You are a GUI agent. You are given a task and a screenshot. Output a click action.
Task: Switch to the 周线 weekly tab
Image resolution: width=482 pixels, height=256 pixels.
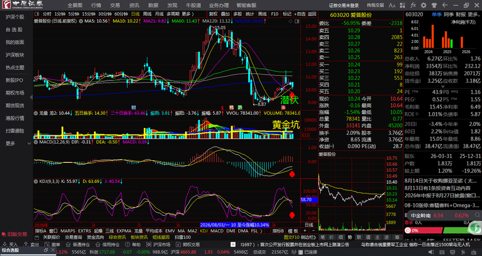point(147,14)
